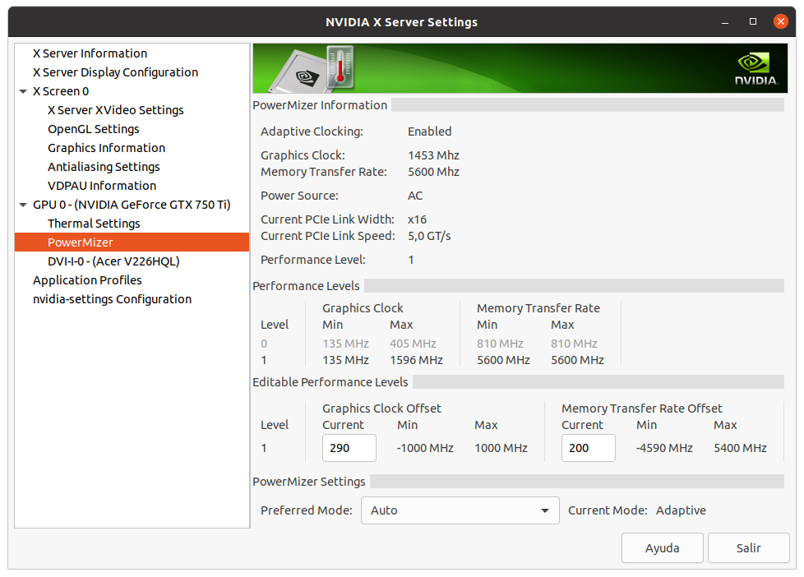Click the Current Mode value Adaptive
804x577 pixels.
[x=681, y=510]
